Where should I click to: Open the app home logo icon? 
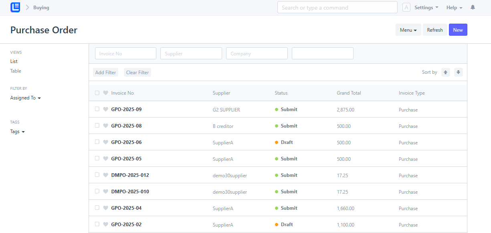(x=15, y=7)
